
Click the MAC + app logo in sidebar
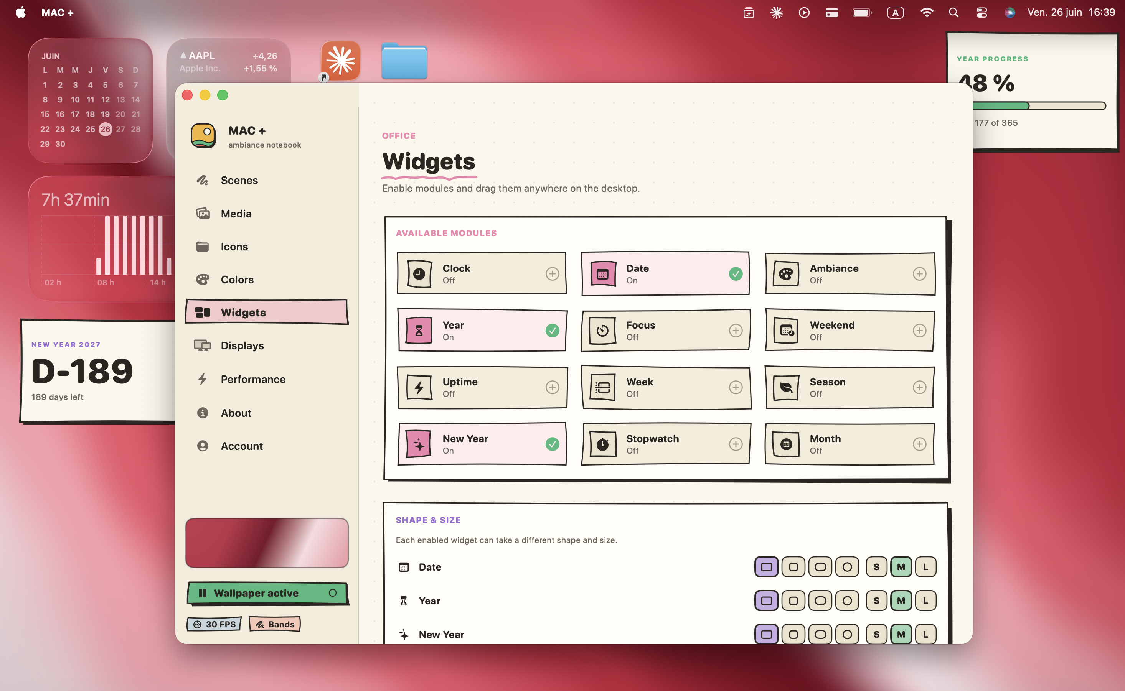click(203, 136)
